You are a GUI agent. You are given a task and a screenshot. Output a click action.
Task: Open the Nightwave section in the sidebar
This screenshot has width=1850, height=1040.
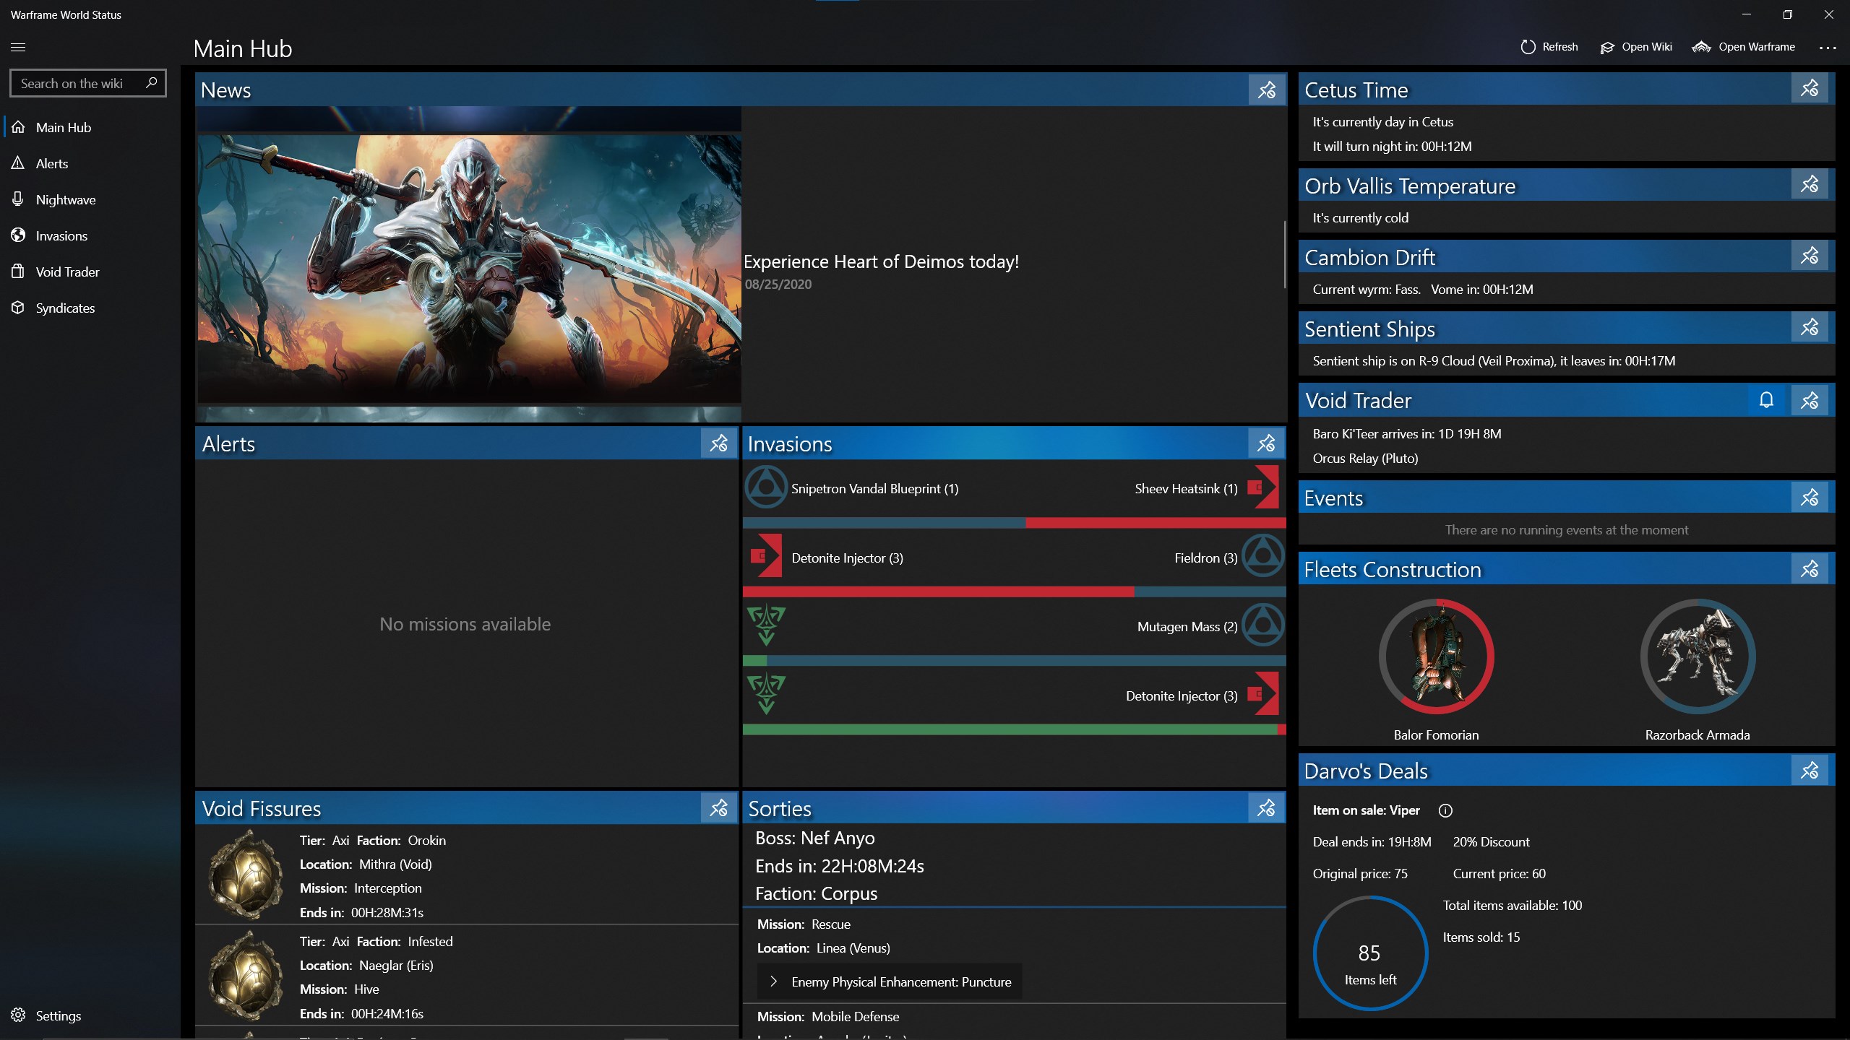pos(66,199)
